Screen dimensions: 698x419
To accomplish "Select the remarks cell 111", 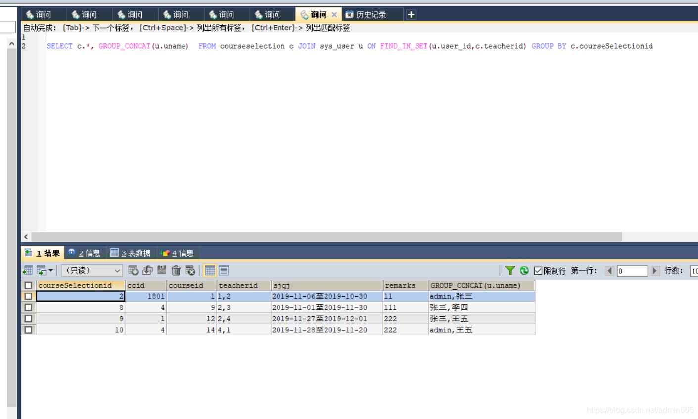I will tap(406, 307).
